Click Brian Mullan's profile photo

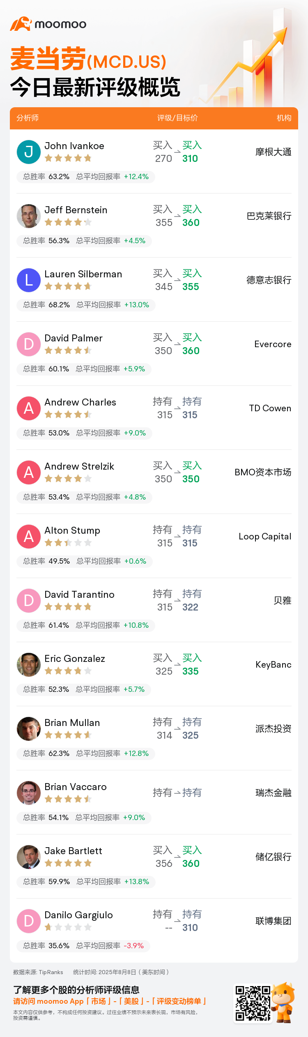coord(29,729)
